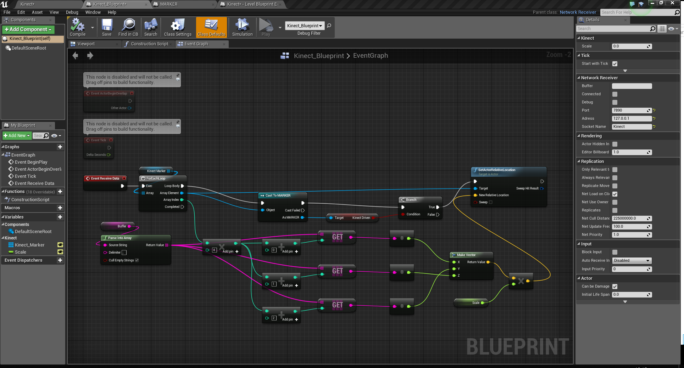The height and width of the screenshot is (368, 684).
Task: Click the My Blueprint search magnifier
Action: point(46,136)
